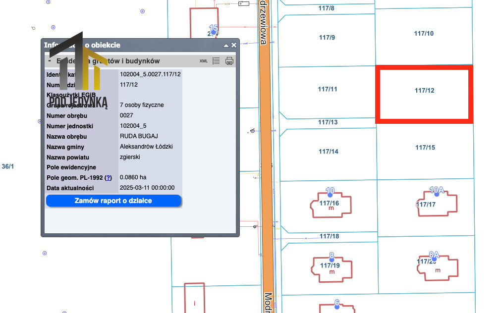Select the zgierski county value

pyautogui.click(x=130, y=157)
